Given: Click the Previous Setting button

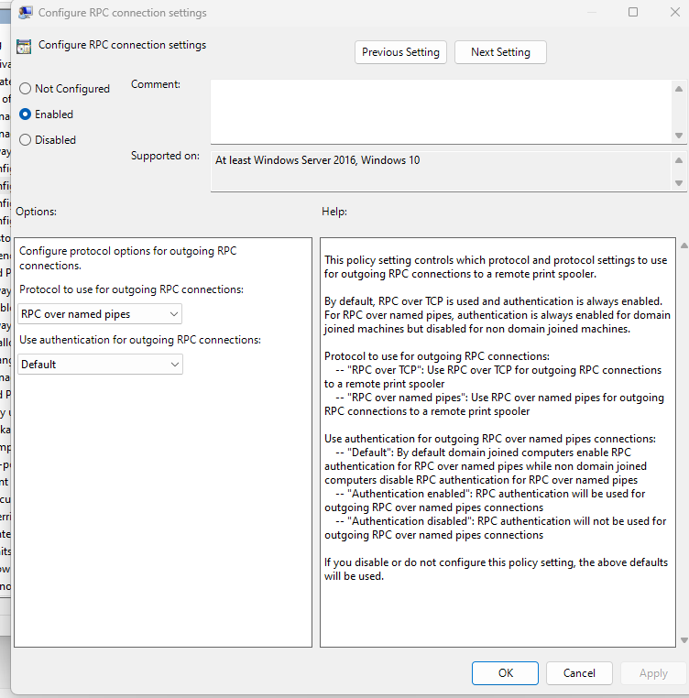Looking at the screenshot, I should pos(400,52).
